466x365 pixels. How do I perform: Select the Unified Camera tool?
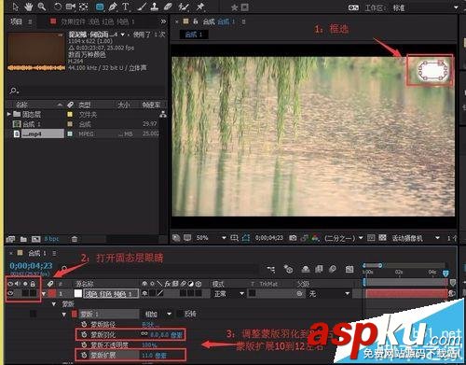click(71, 7)
